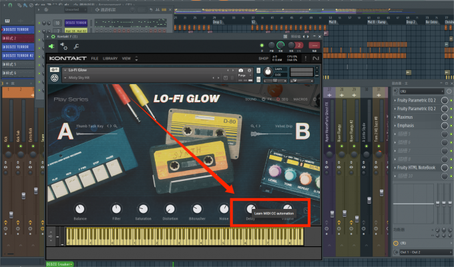Open the FX tab in Lo-Fi Glow

269,99
